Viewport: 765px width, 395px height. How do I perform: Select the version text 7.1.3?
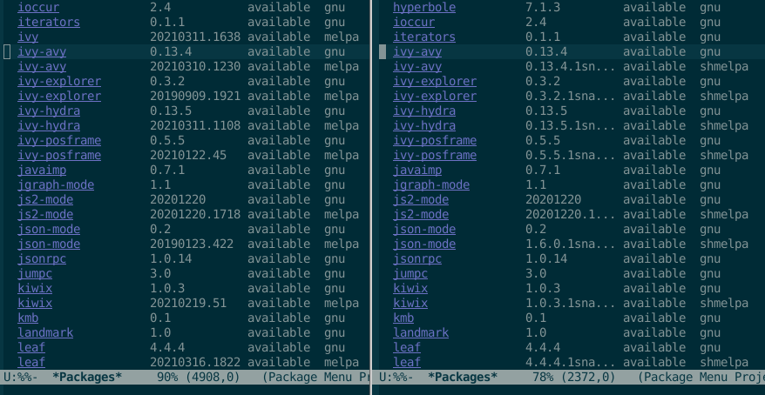click(543, 7)
